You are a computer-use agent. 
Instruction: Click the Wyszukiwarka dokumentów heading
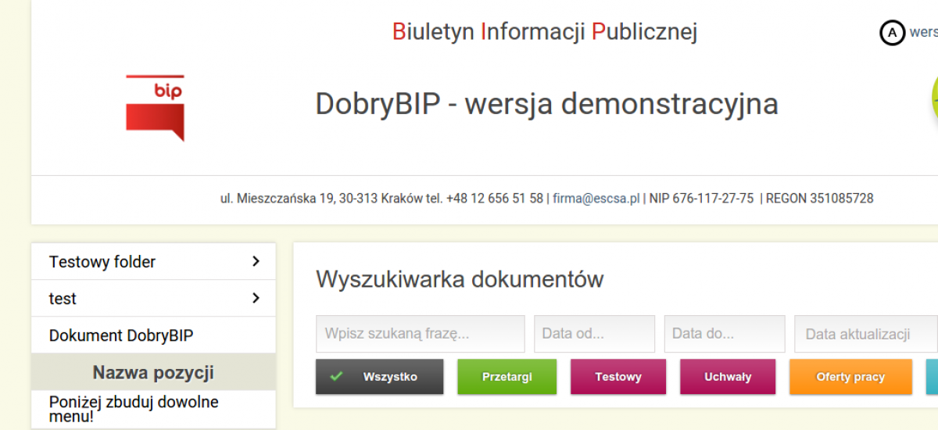point(460,279)
